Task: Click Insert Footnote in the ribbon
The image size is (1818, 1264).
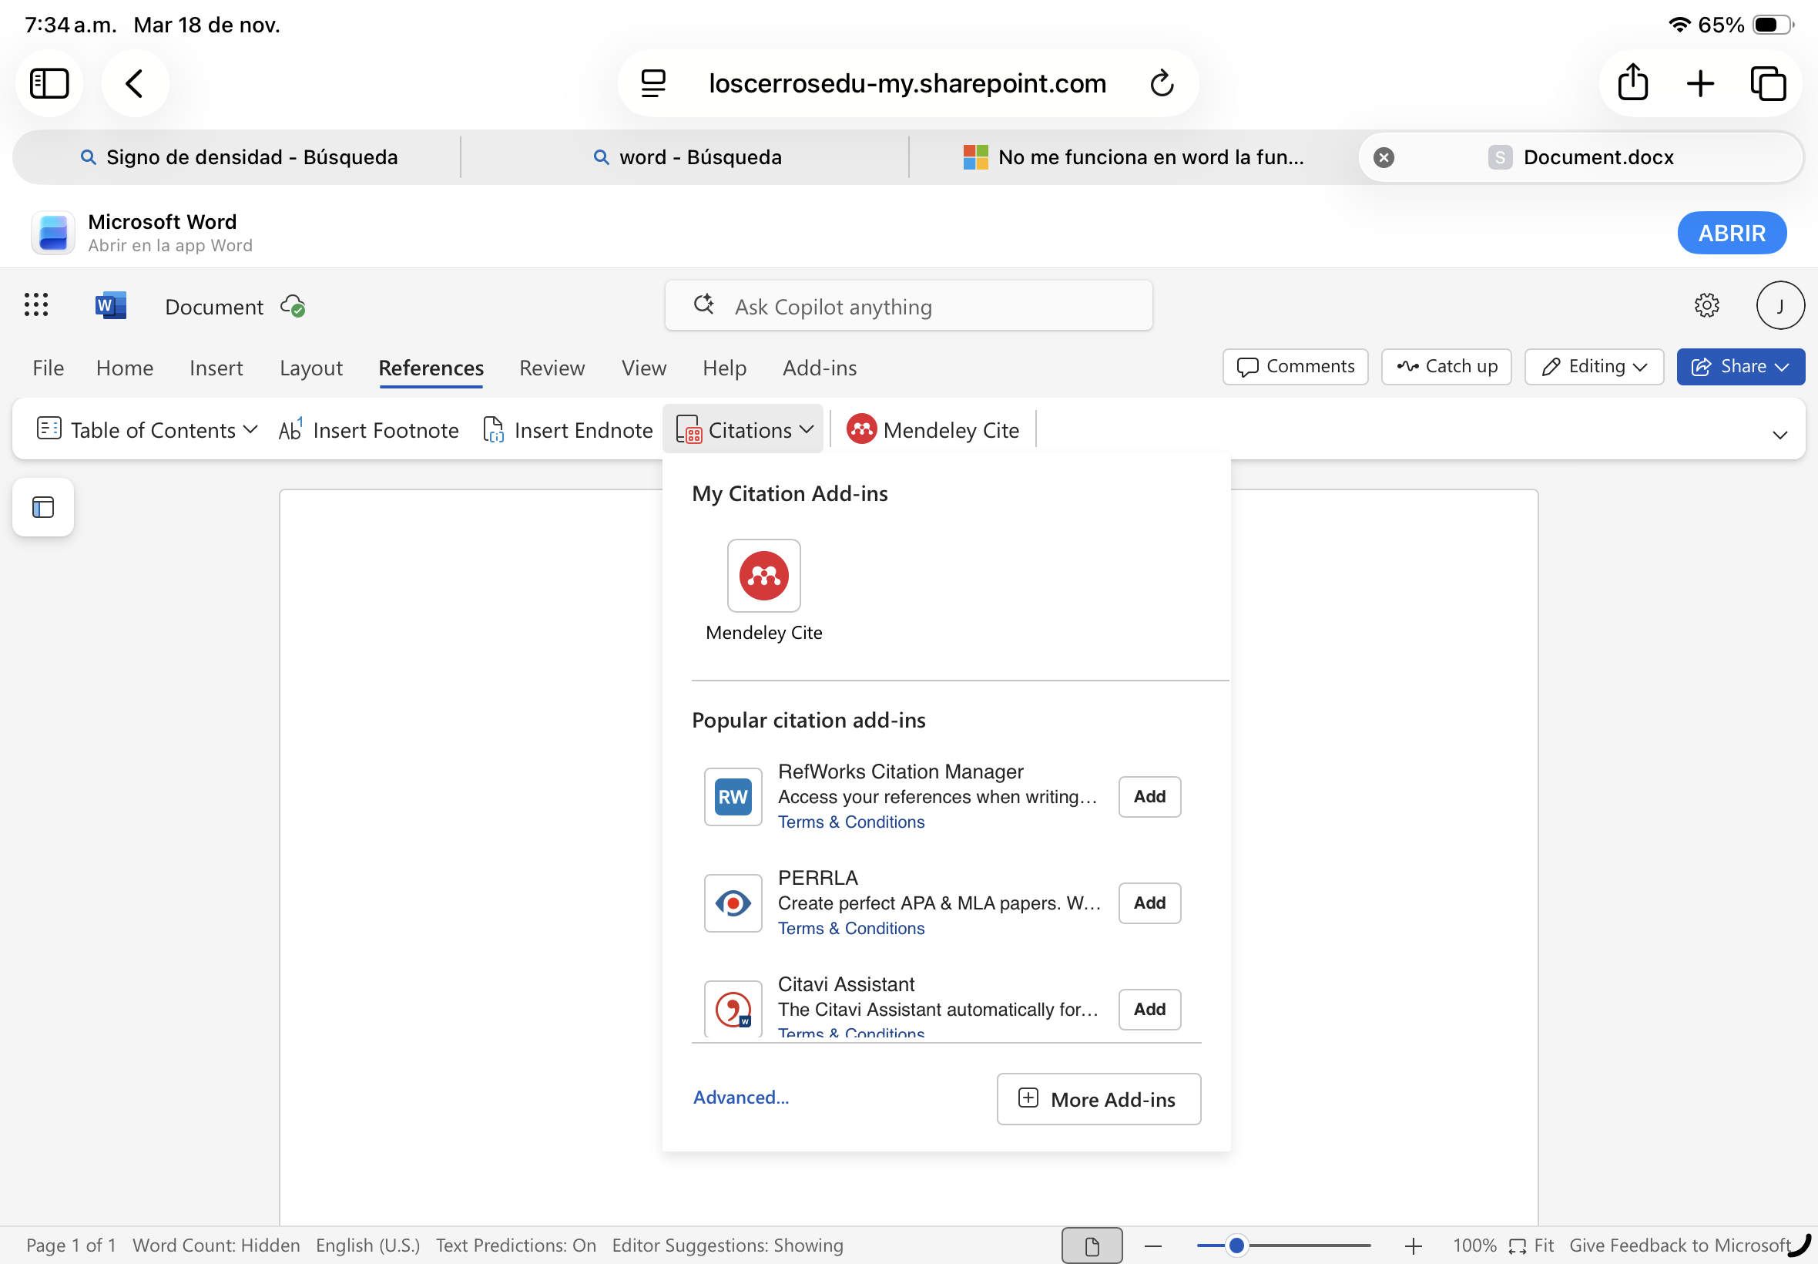Action: 369,430
